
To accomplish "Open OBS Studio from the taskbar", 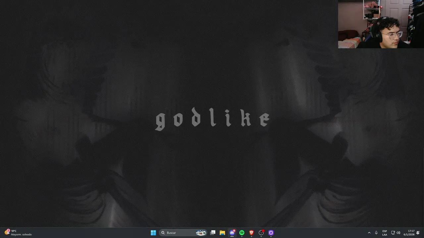I will click(261, 233).
